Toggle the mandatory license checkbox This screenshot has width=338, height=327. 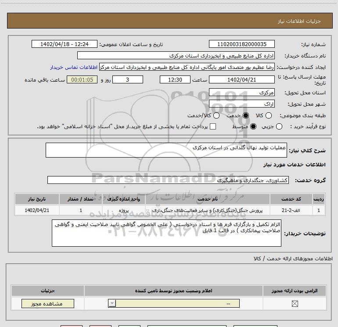pyautogui.click(x=295, y=304)
